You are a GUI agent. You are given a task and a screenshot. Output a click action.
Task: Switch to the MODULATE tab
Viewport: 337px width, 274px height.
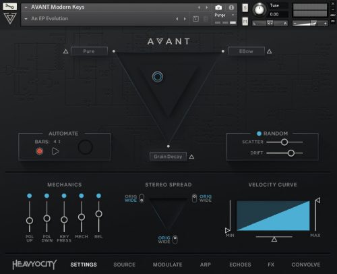click(168, 265)
